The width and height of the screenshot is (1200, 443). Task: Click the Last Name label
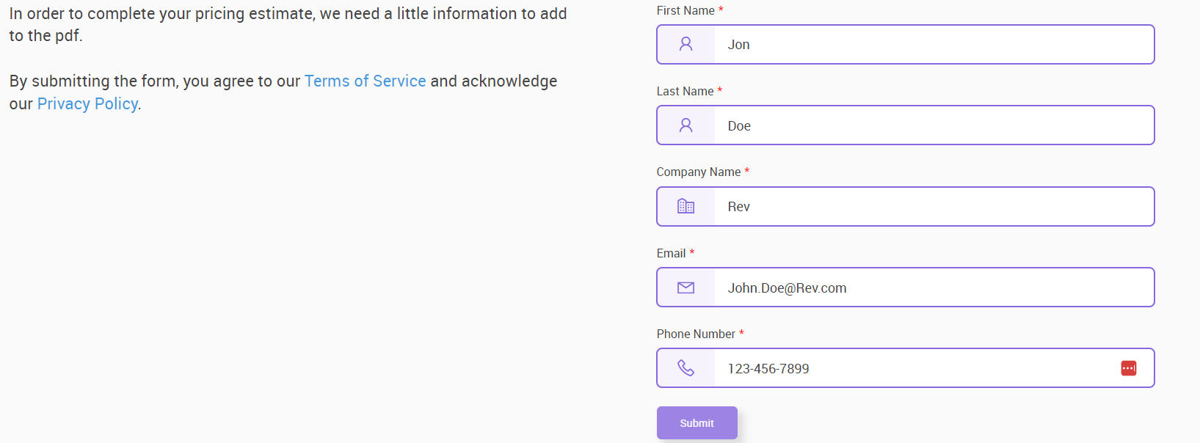pyautogui.click(x=685, y=91)
